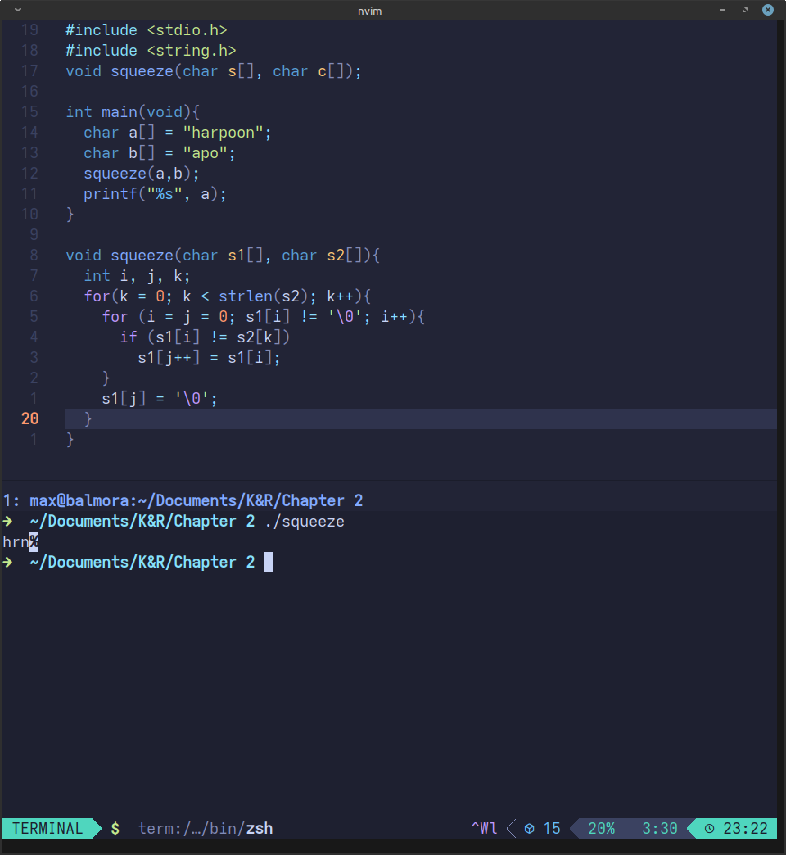
Task: Click the squeeze prototype declaration line
Action: [214, 71]
